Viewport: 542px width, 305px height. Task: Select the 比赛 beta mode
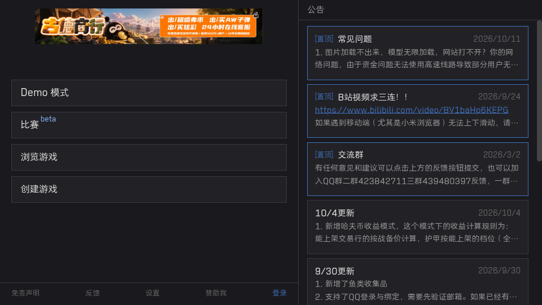click(x=148, y=125)
